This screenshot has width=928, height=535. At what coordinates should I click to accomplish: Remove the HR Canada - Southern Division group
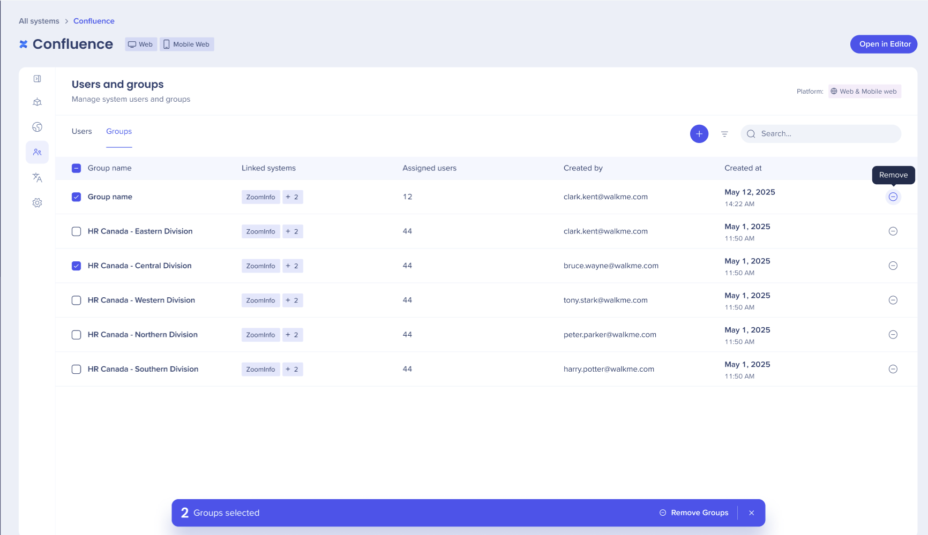tap(893, 369)
